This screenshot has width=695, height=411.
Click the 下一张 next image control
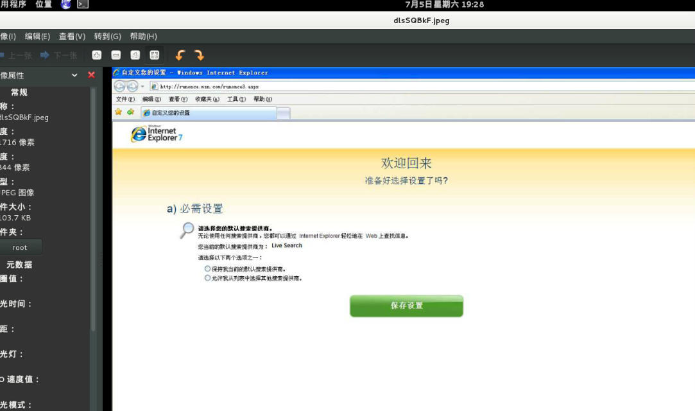coord(61,55)
